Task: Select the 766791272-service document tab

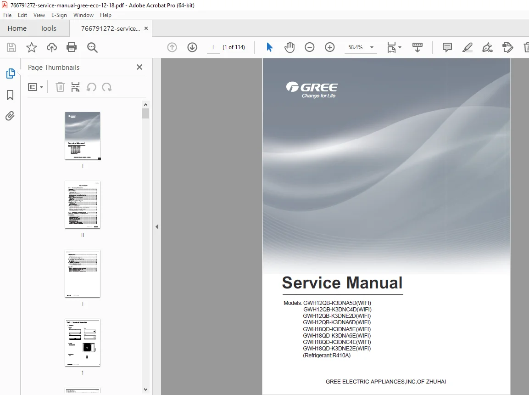Action: (110, 28)
